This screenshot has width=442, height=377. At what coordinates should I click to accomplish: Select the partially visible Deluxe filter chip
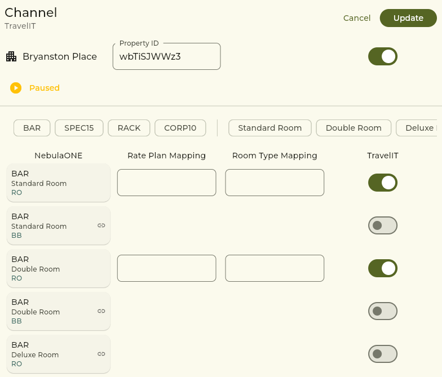coord(417,128)
